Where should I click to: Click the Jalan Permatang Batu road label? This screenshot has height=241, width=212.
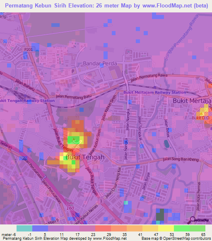pyautogui.click(x=73, y=96)
